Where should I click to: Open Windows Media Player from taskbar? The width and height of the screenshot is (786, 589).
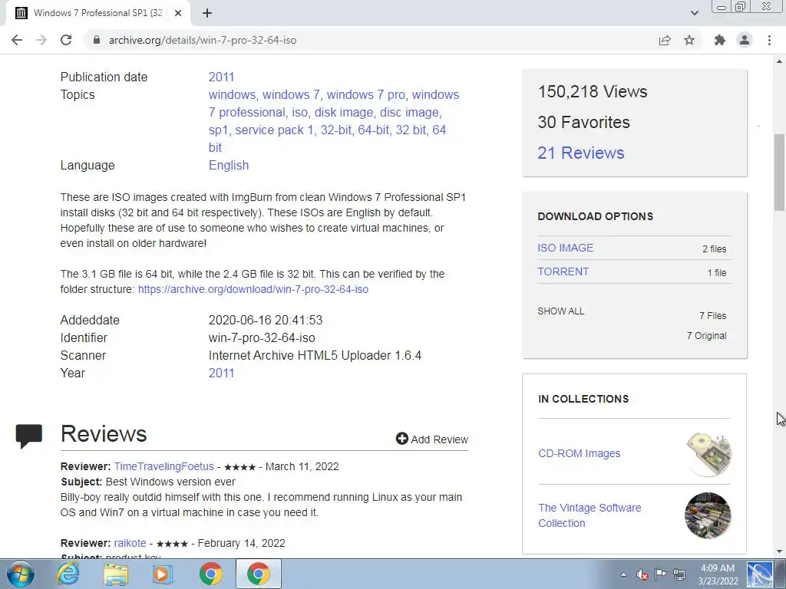(x=163, y=574)
